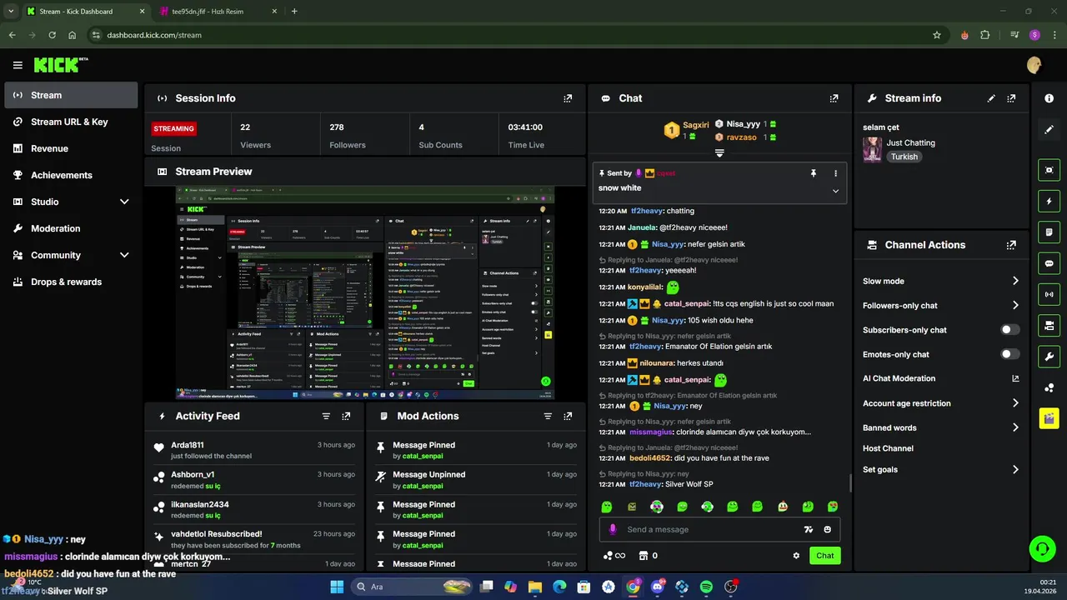Open the filter icon in Activity Feed
This screenshot has width=1067, height=600.
coord(326,416)
